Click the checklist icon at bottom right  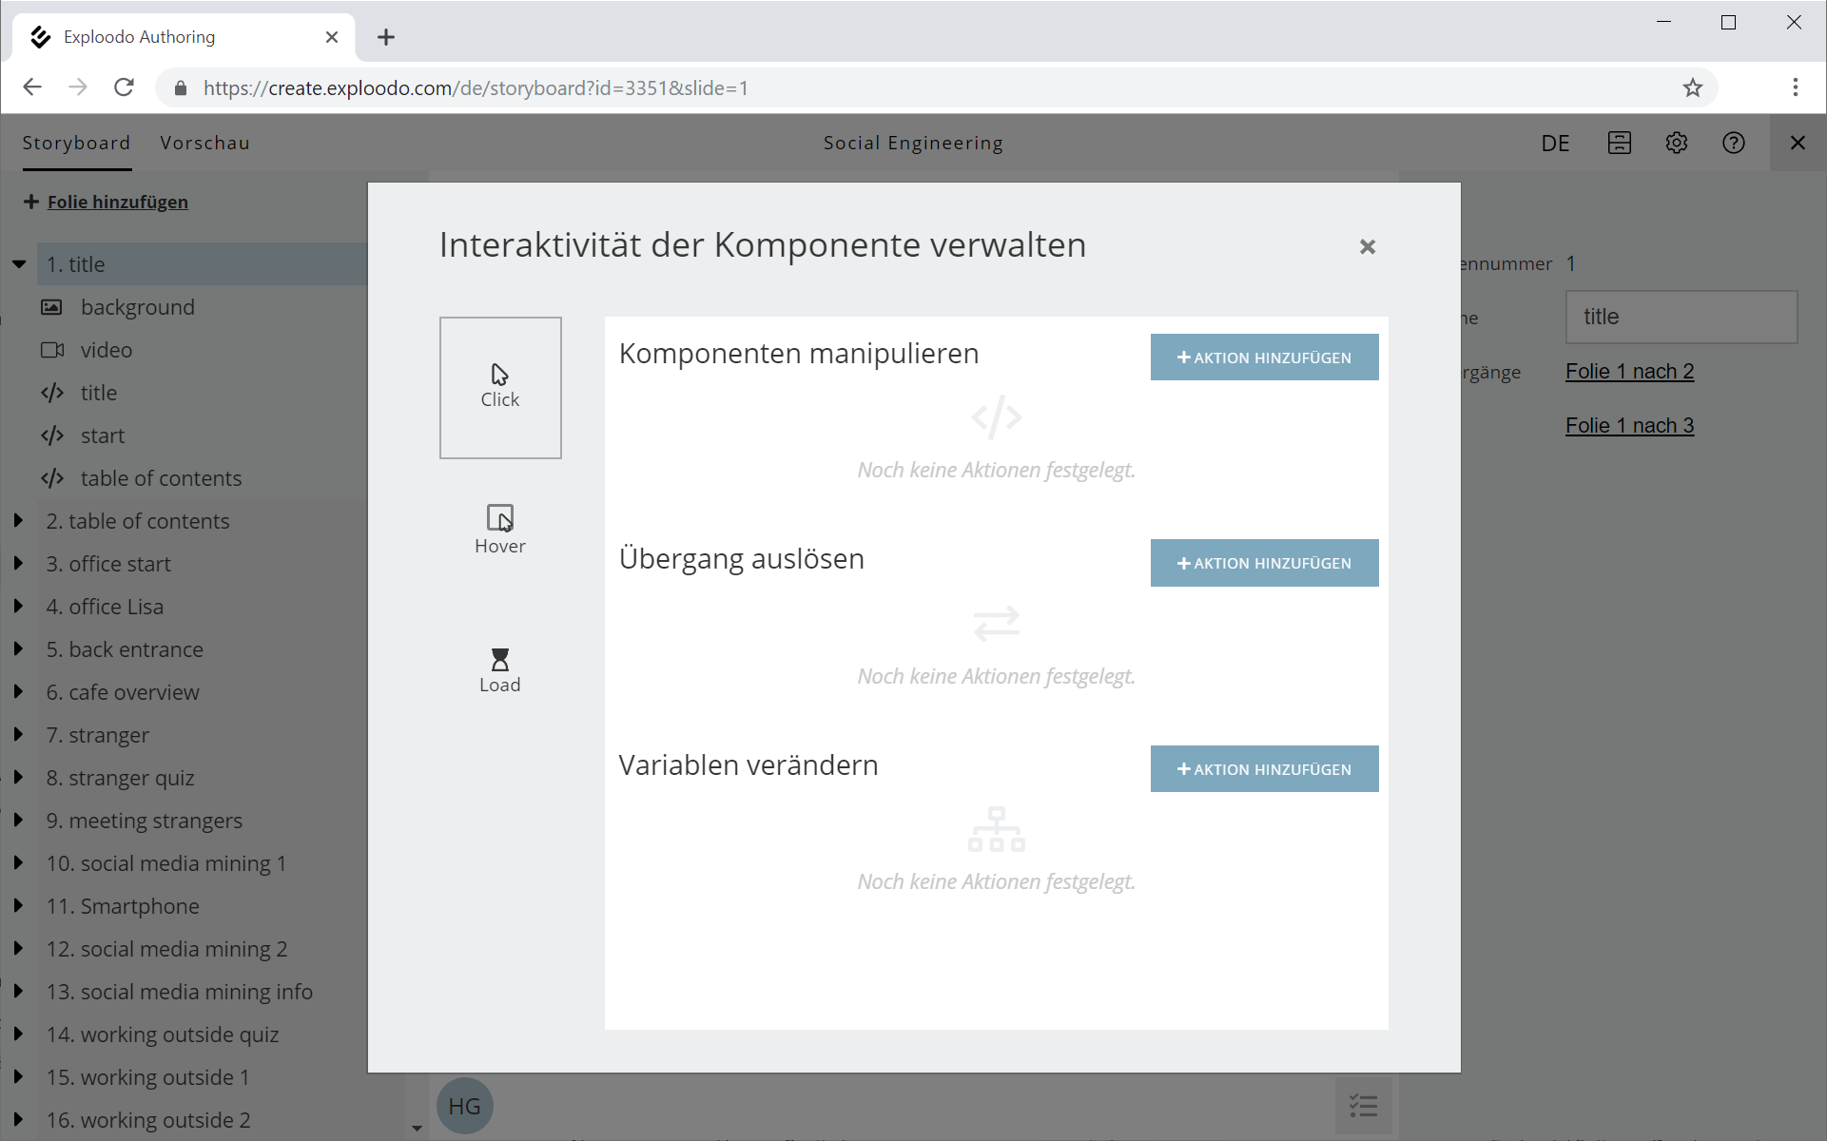[1363, 1106]
